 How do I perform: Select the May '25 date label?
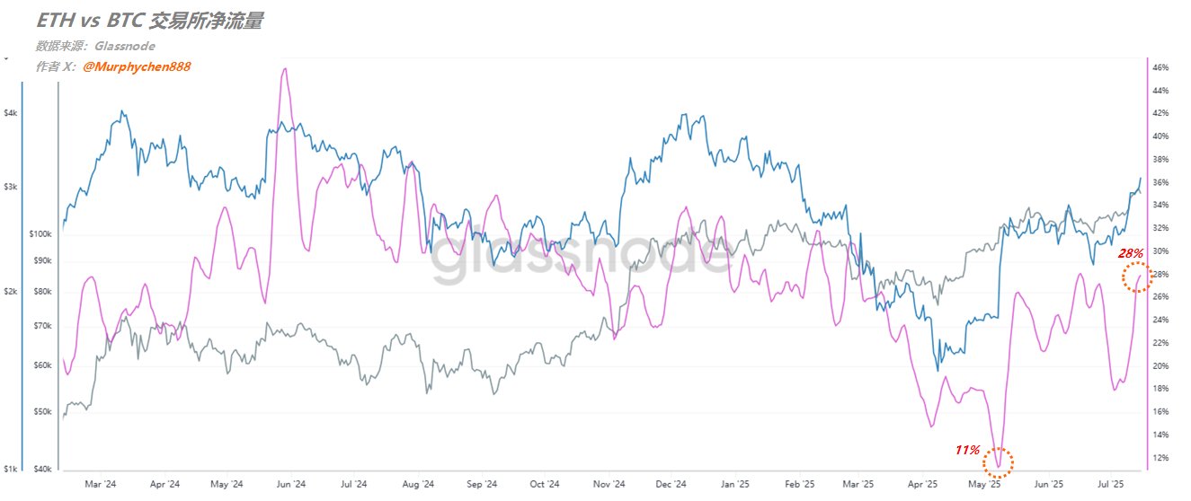(x=987, y=483)
